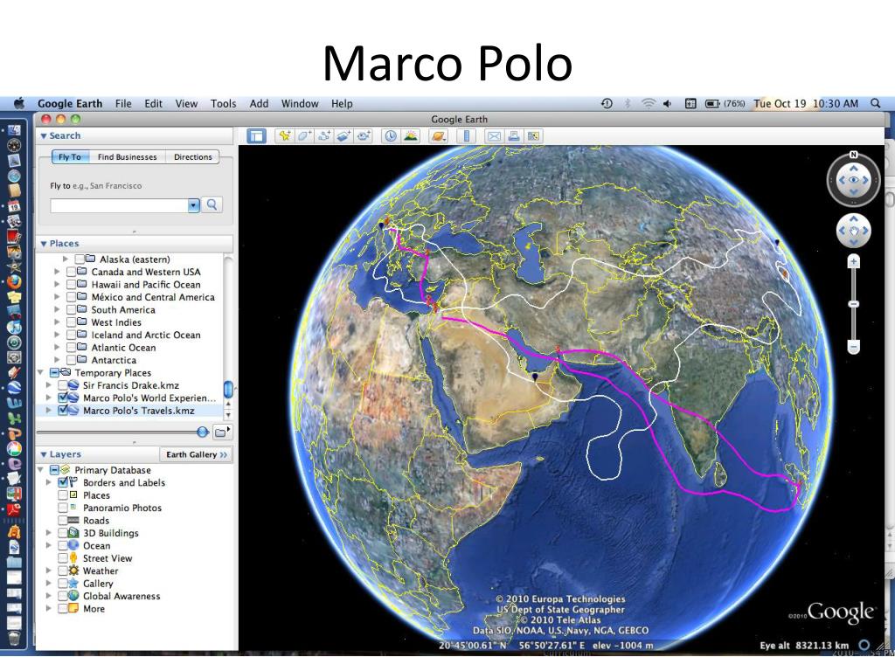Click the Places list scrollbar thumb
Viewport: 895px width, 671px height.
[228, 389]
